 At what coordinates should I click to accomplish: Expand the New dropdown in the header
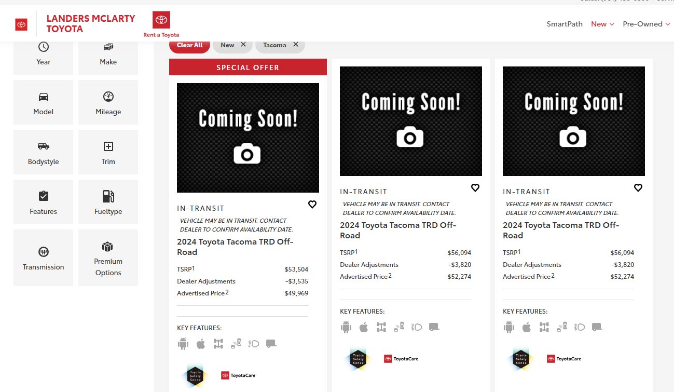pos(602,24)
